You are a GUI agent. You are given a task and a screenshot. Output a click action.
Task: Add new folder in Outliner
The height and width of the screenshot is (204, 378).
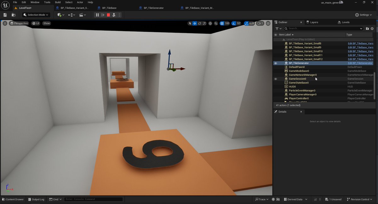tap(367, 28)
